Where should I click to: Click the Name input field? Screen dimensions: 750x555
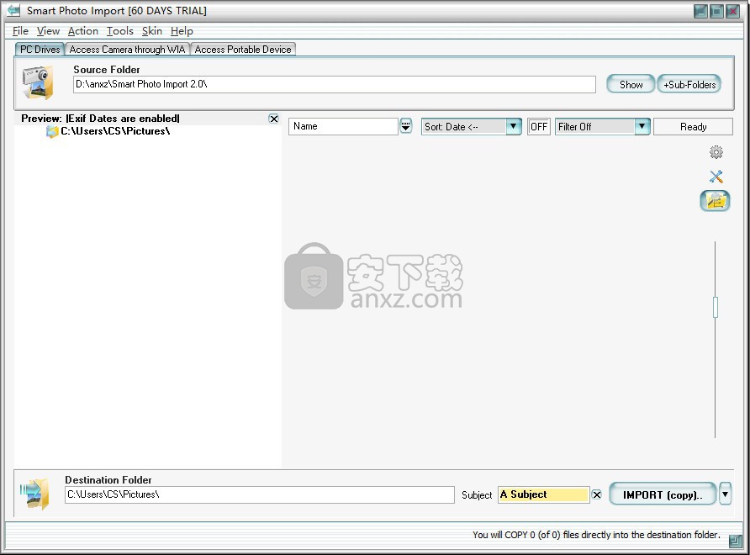pos(343,126)
